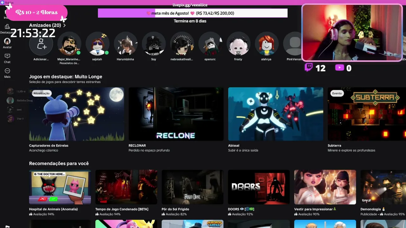This screenshot has height=228, width=406.
Task: Open Major_Maranhe... friend avatar
Action: click(69, 44)
